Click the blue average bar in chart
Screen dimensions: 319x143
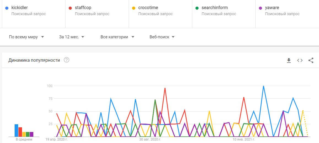pyautogui.click(x=16, y=131)
